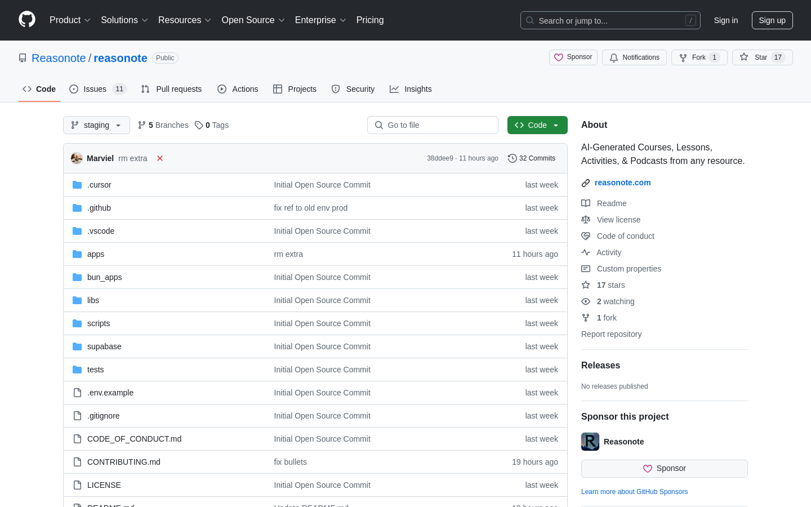
Task: Click the Readme book icon
Action: point(586,203)
